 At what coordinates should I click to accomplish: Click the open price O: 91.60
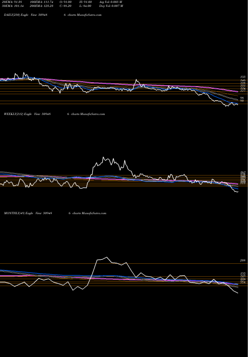pyautogui.click(x=65, y=2)
